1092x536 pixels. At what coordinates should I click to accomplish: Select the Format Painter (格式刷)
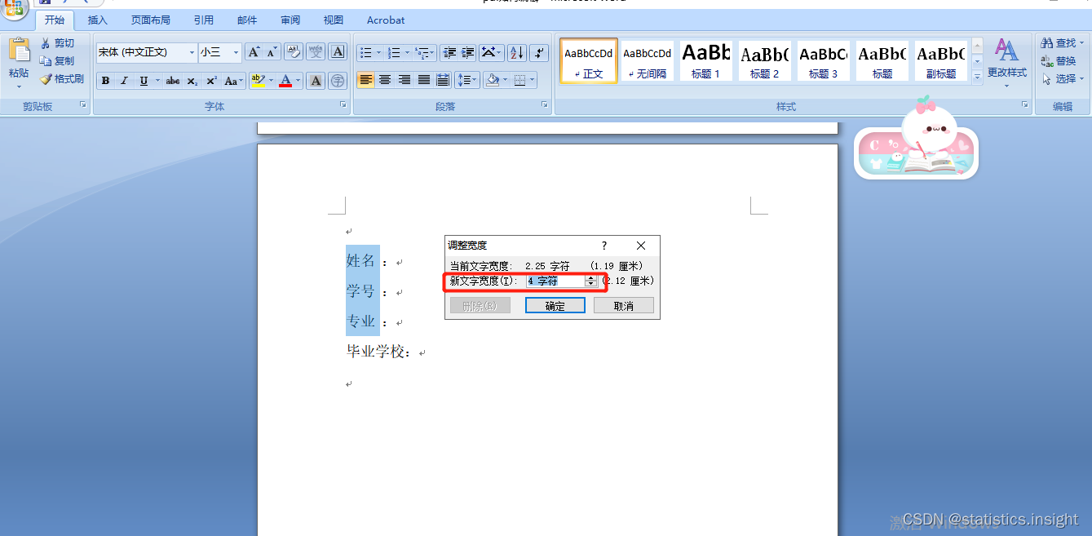coord(62,79)
